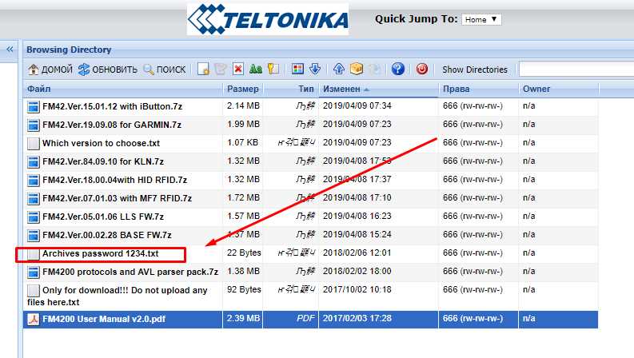Viewport: 634px width, 358px height.
Task: Open the ПОИСК search tool
Action: 165,70
